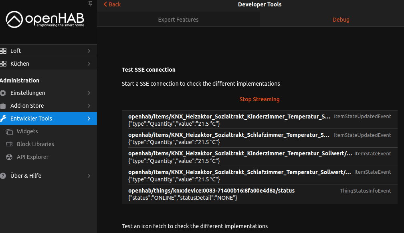Click the Add-on Store bag icon

[x=3, y=106]
